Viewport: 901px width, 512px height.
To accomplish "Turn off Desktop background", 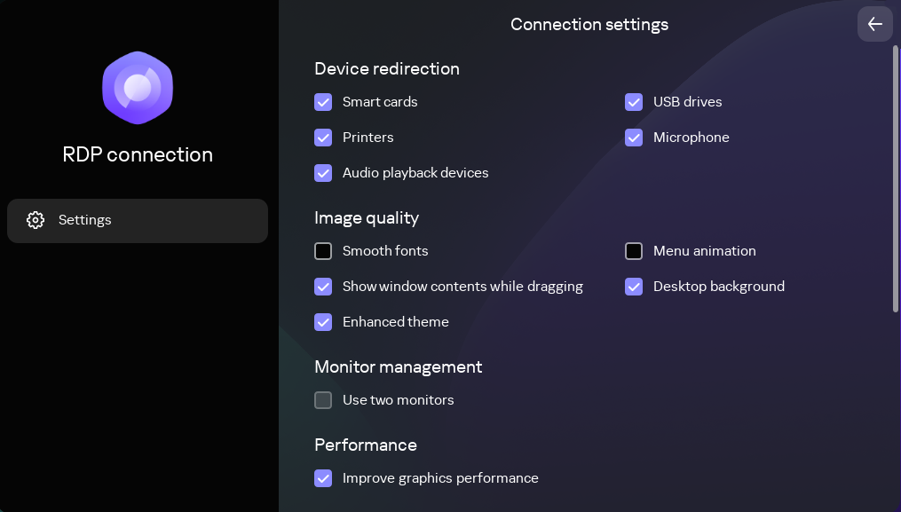I will click(634, 287).
